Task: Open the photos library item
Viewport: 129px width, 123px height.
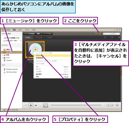Action: (6, 55)
